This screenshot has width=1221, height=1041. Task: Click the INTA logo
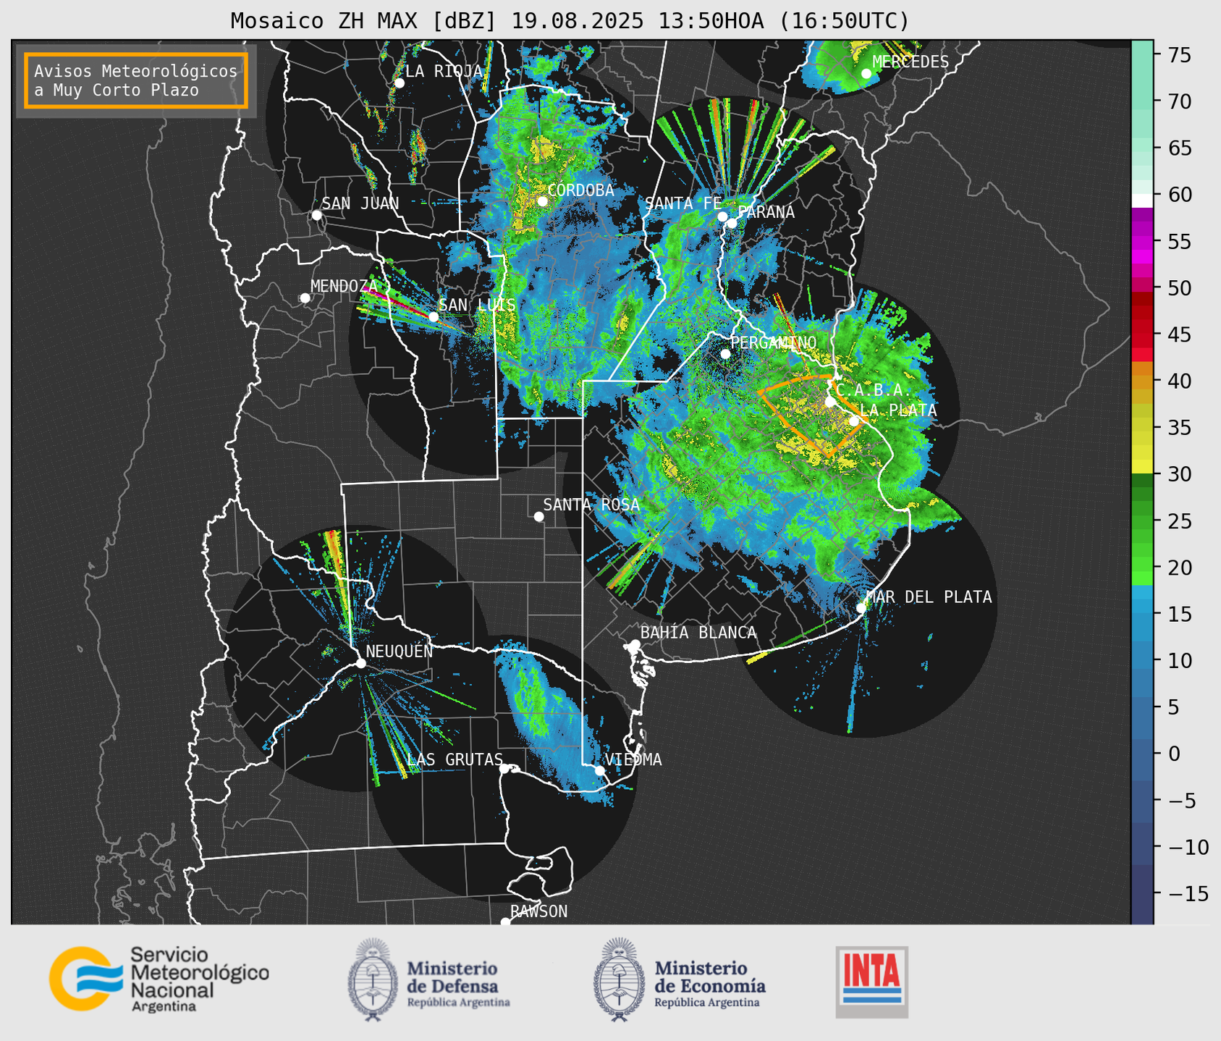(x=871, y=982)
